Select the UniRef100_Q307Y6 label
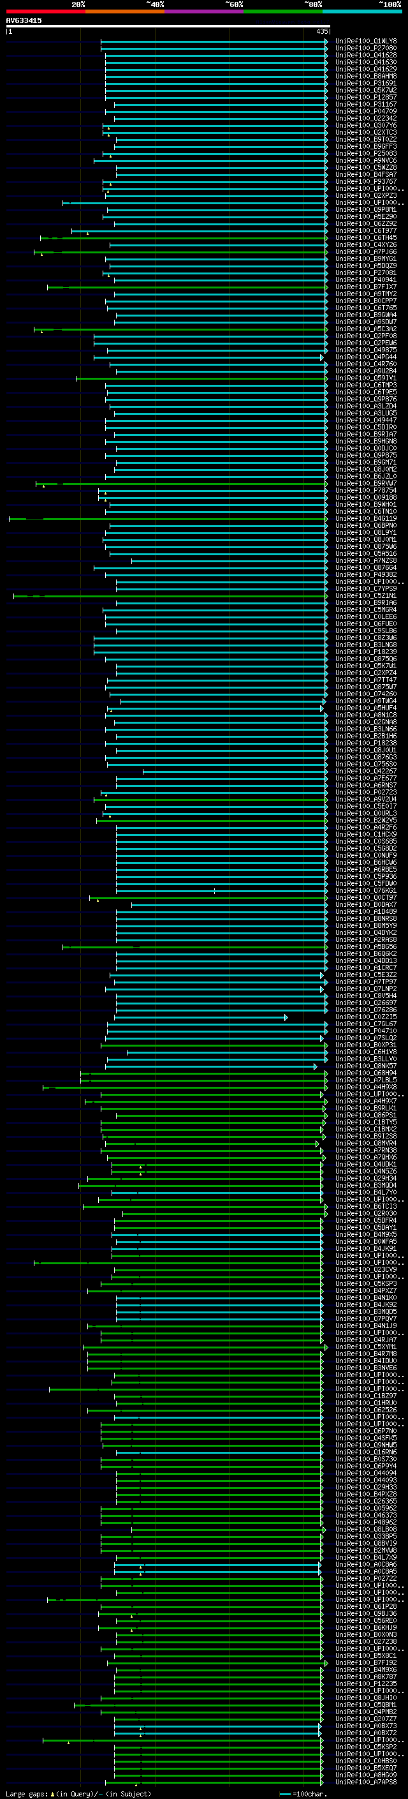The width and height of the screenshot is (408, 1799). pos(366,126)
